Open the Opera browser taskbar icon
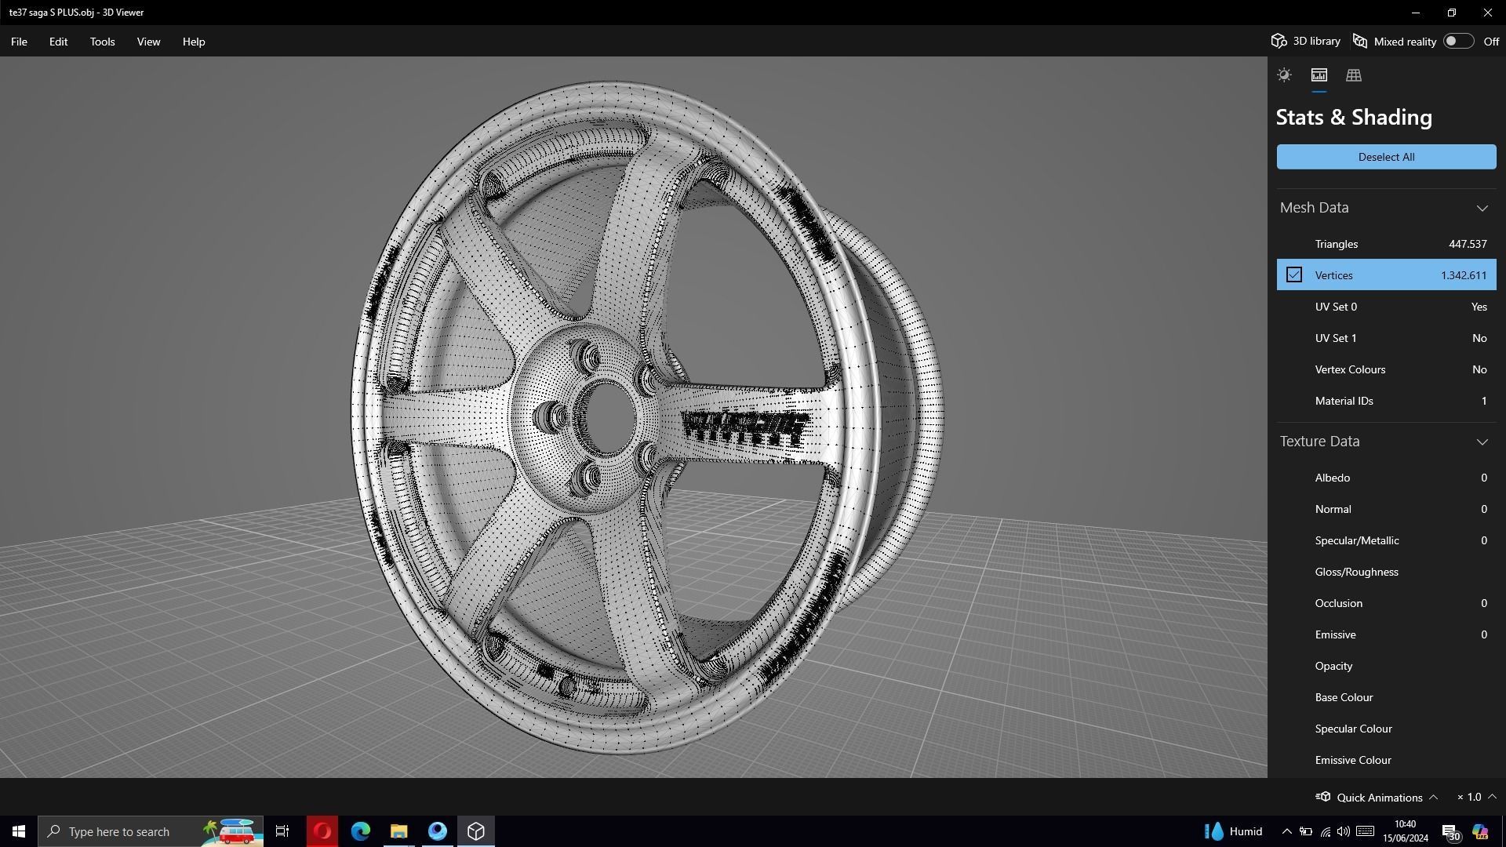1506x847 pixels. click(322, 831)
